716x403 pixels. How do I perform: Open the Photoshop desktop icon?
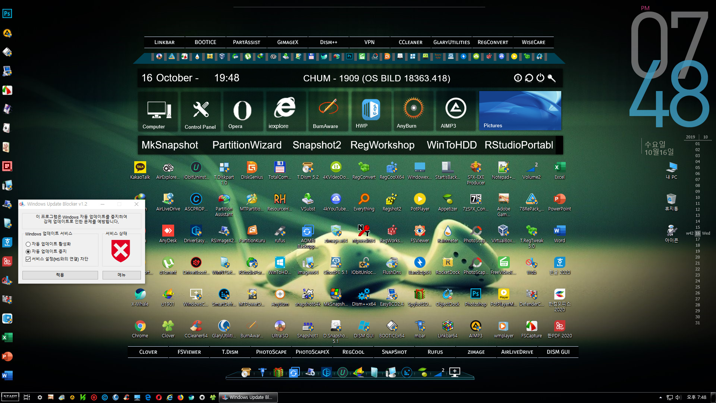475,297
